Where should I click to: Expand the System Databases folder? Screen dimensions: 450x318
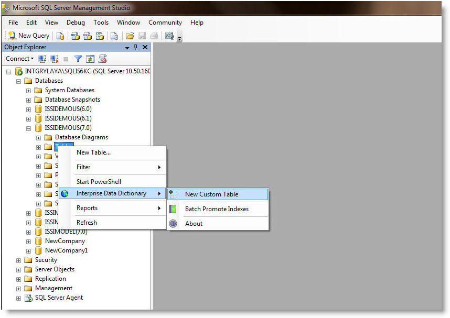click(x=29, y=90)
